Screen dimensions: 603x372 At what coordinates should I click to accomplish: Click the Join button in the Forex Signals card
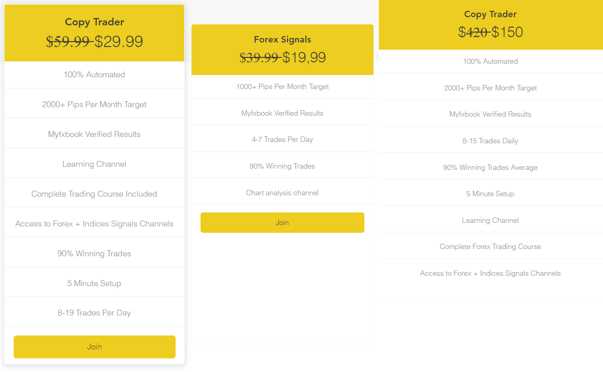point(282,222)
